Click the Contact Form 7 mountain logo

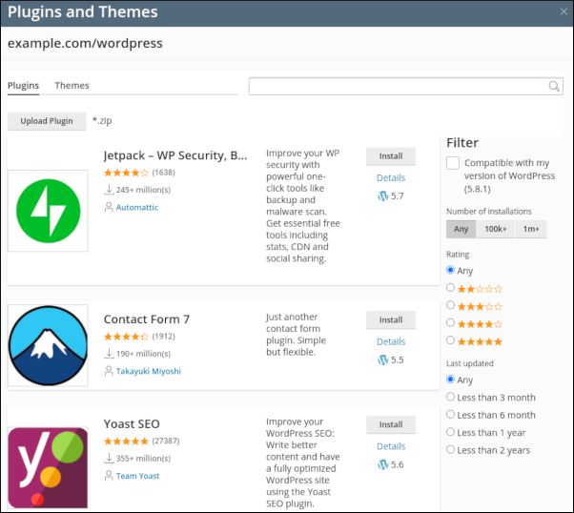48,345
